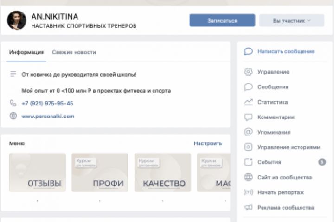Open Сообщения in the sidebar
This screenshot has width=334, height=222.
pyautogui.click(x=273, y=87)
